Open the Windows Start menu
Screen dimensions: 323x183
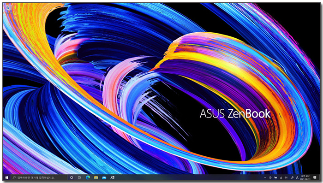click(x=6, y=177)
